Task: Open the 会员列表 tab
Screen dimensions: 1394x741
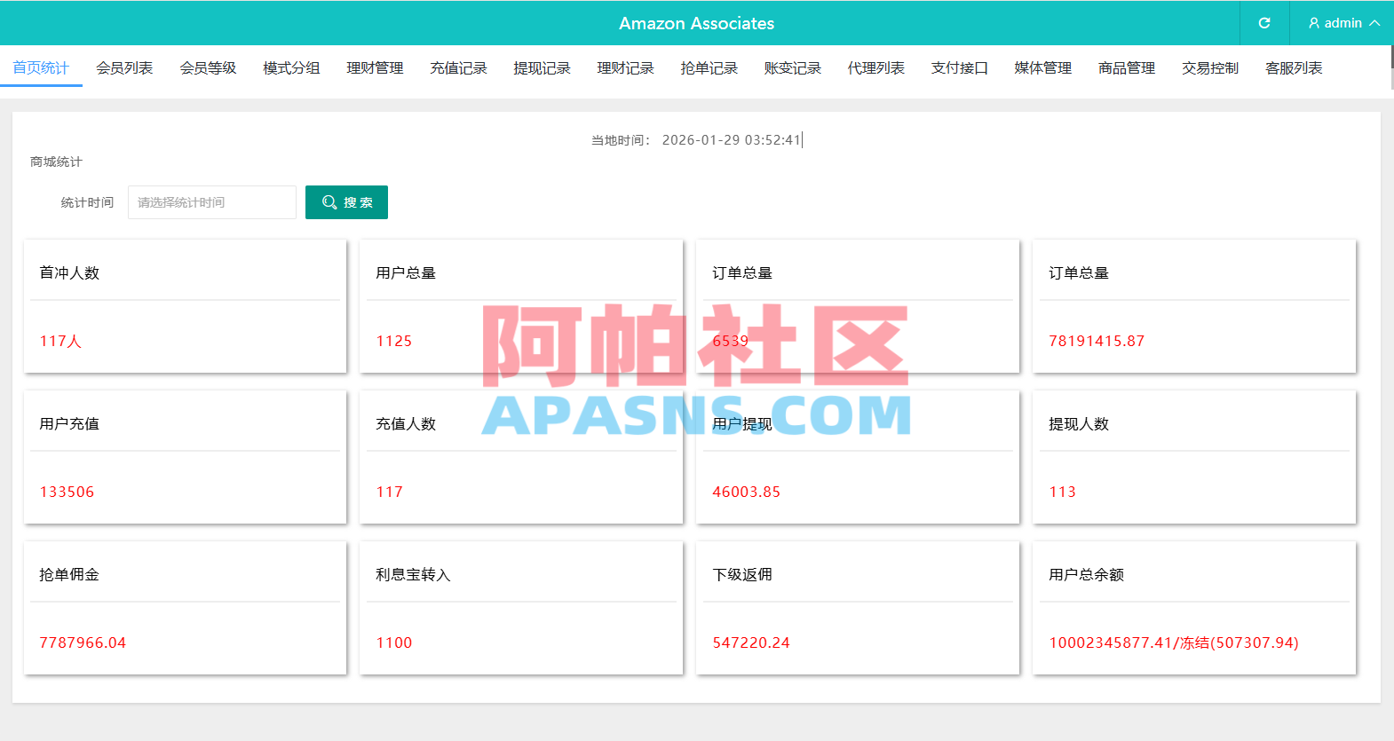Action: click(124, 68)
